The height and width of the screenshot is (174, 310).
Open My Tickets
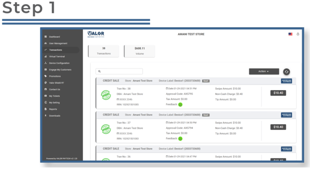point(55,96)
